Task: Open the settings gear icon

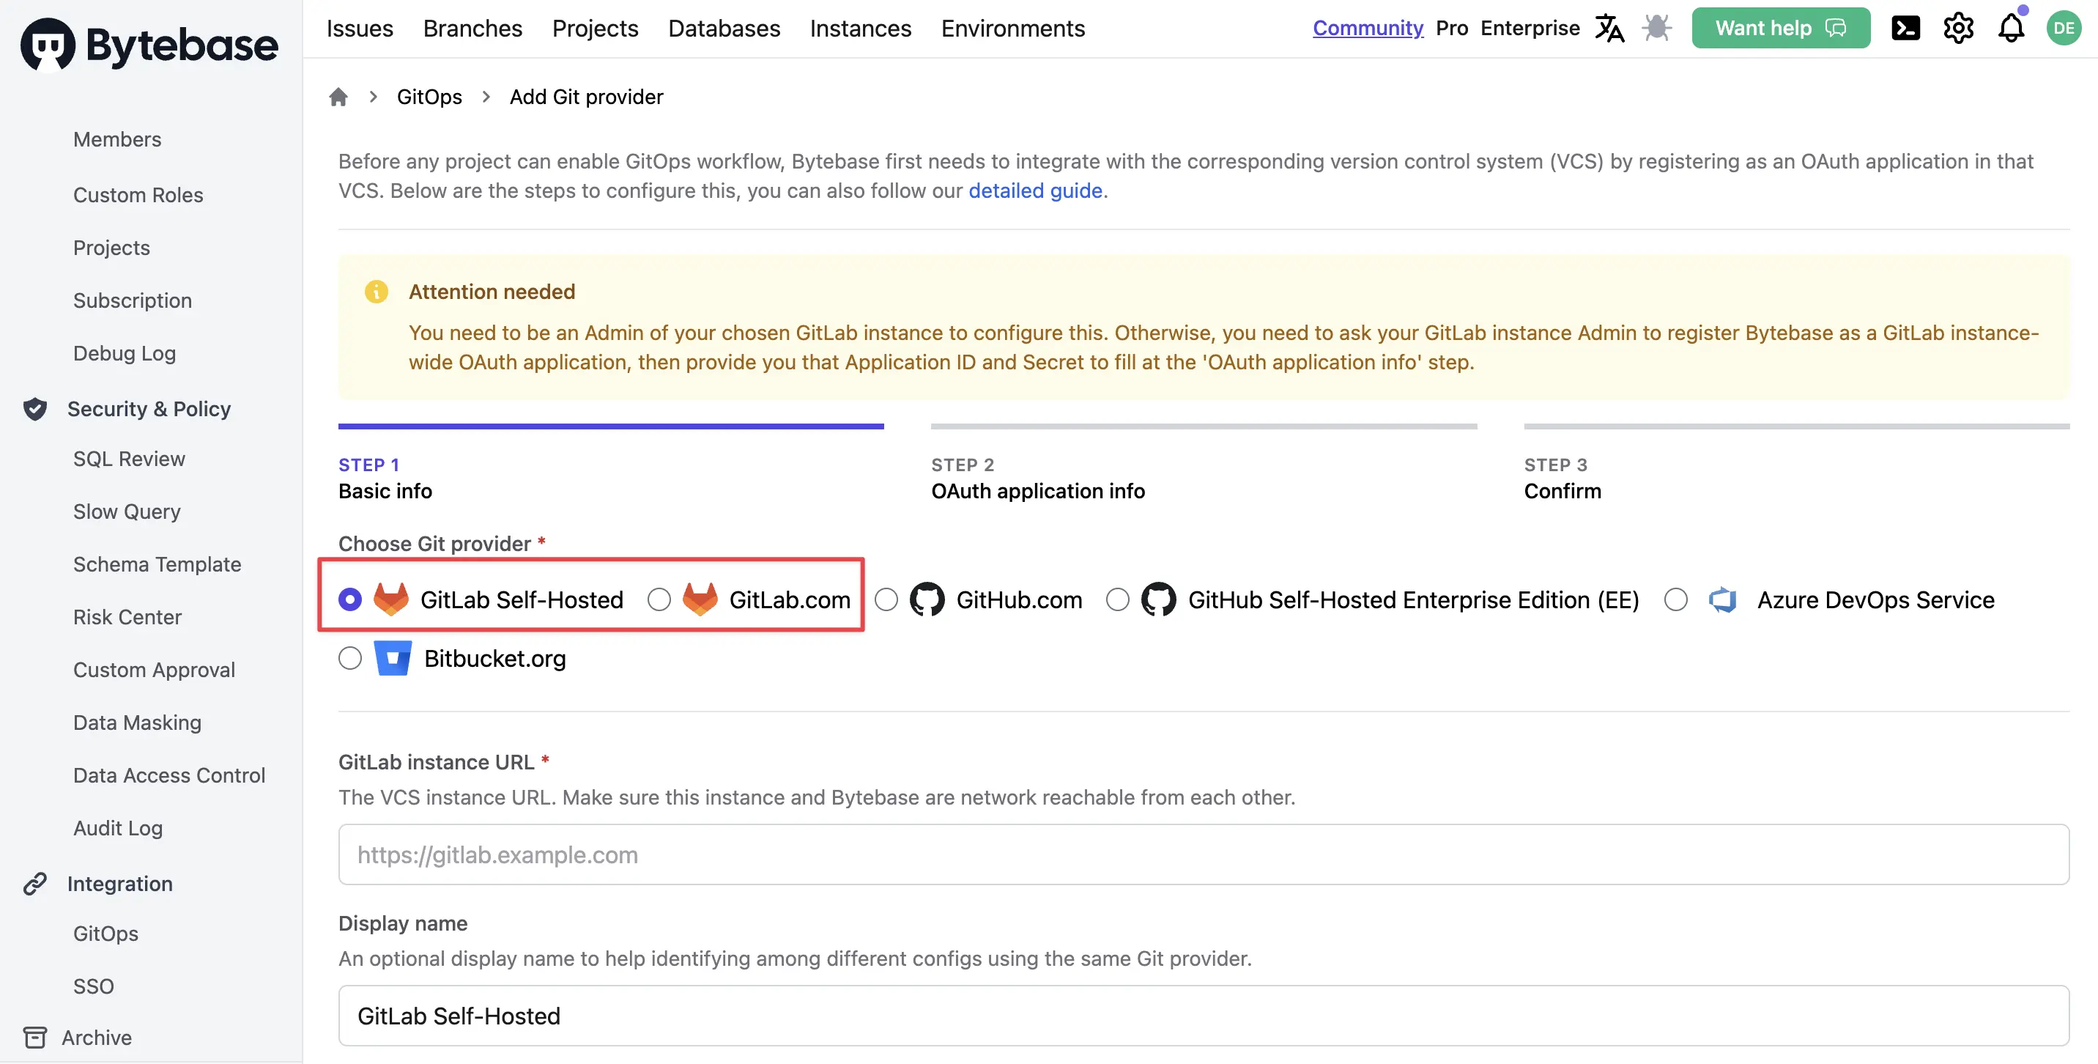Action: click(x=1958, y=28)
